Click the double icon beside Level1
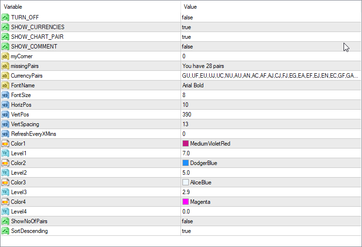 [5, 153]
